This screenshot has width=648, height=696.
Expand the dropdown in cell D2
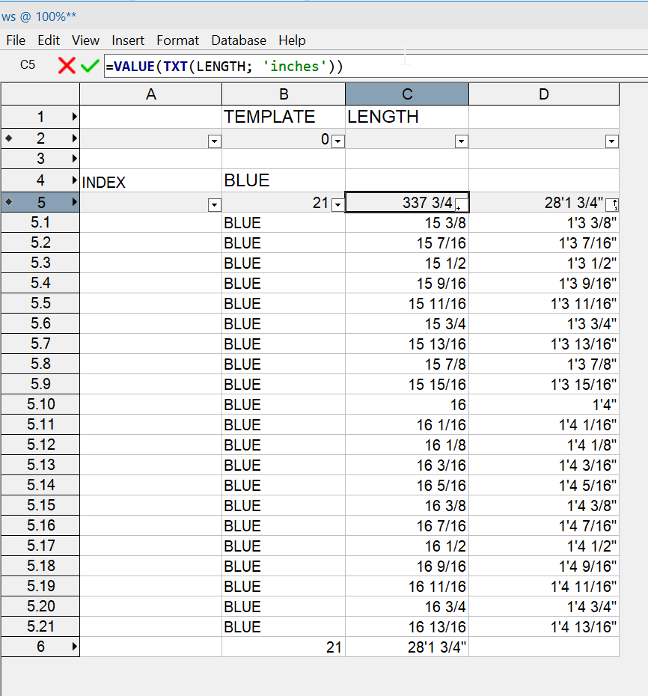pyautogui.click(x=611, y=141)
